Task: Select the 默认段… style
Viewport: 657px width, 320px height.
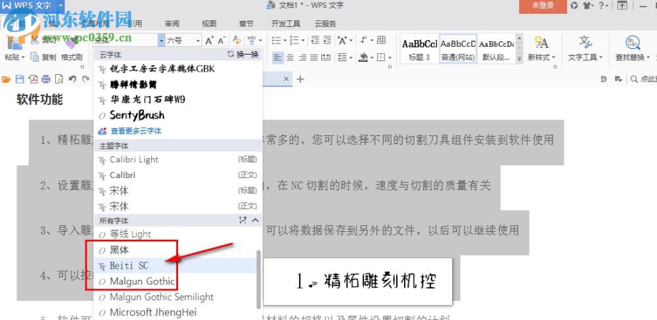Action: pyautogui.click(x=497, y=49)
